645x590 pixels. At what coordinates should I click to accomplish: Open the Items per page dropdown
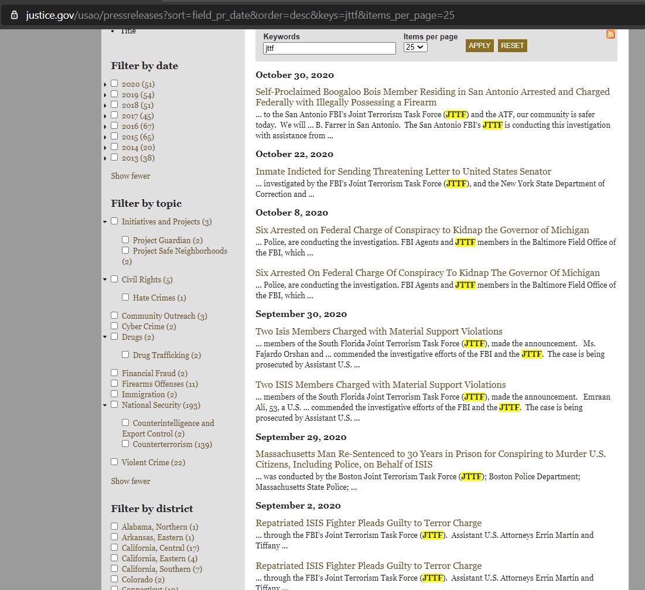(x=415, y=47)
